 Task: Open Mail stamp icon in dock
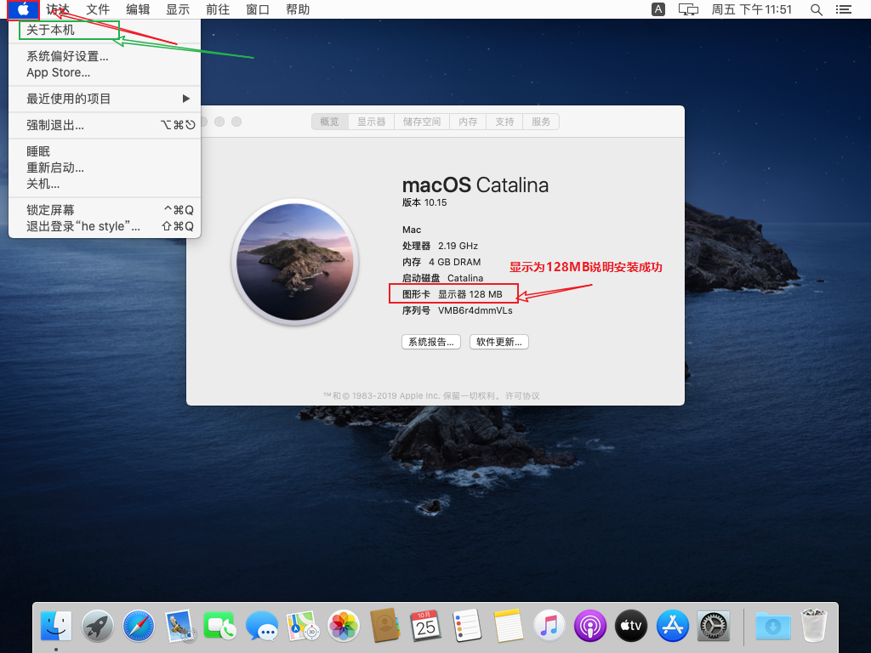tap(179, 626)
